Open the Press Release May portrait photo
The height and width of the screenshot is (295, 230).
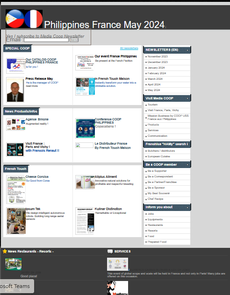click(15, 90)
